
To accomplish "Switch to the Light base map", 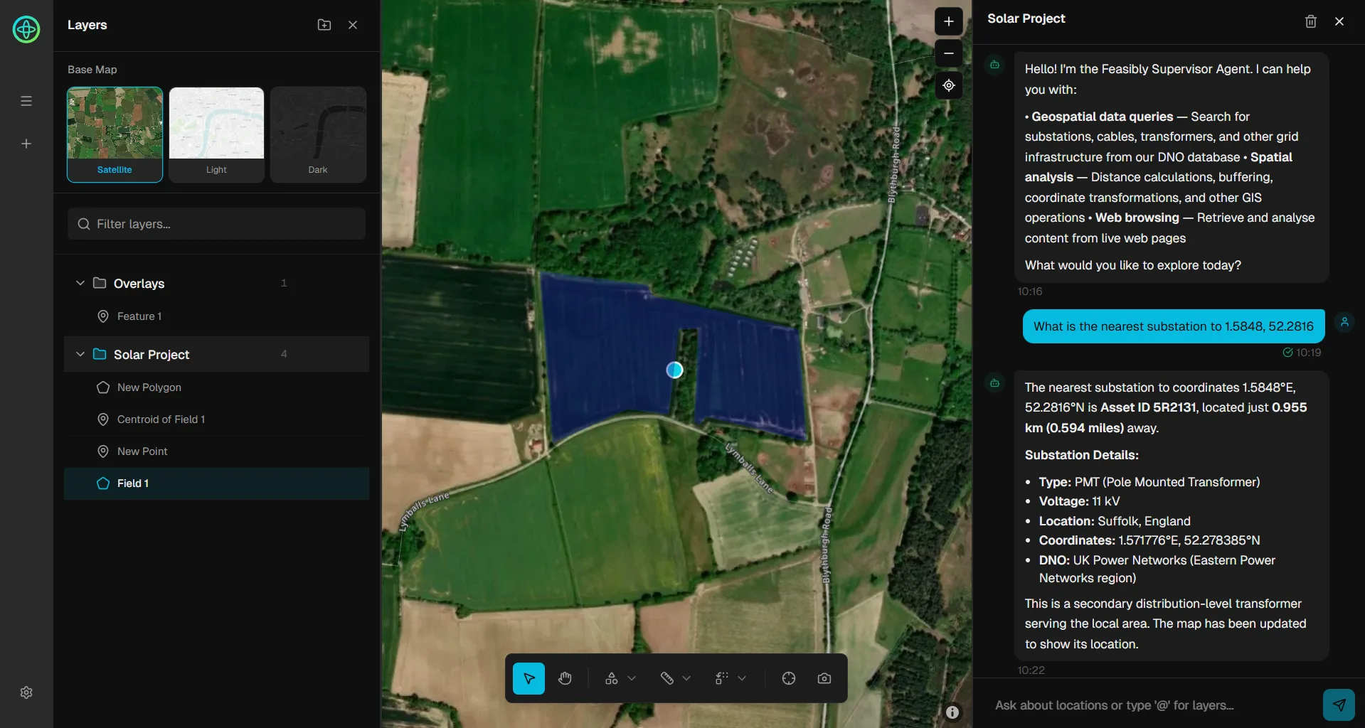I will tap(216, 135).
